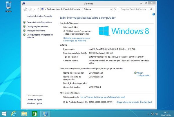Click the 'Sistema' breadcrumb in address bar

pos(87,9)
